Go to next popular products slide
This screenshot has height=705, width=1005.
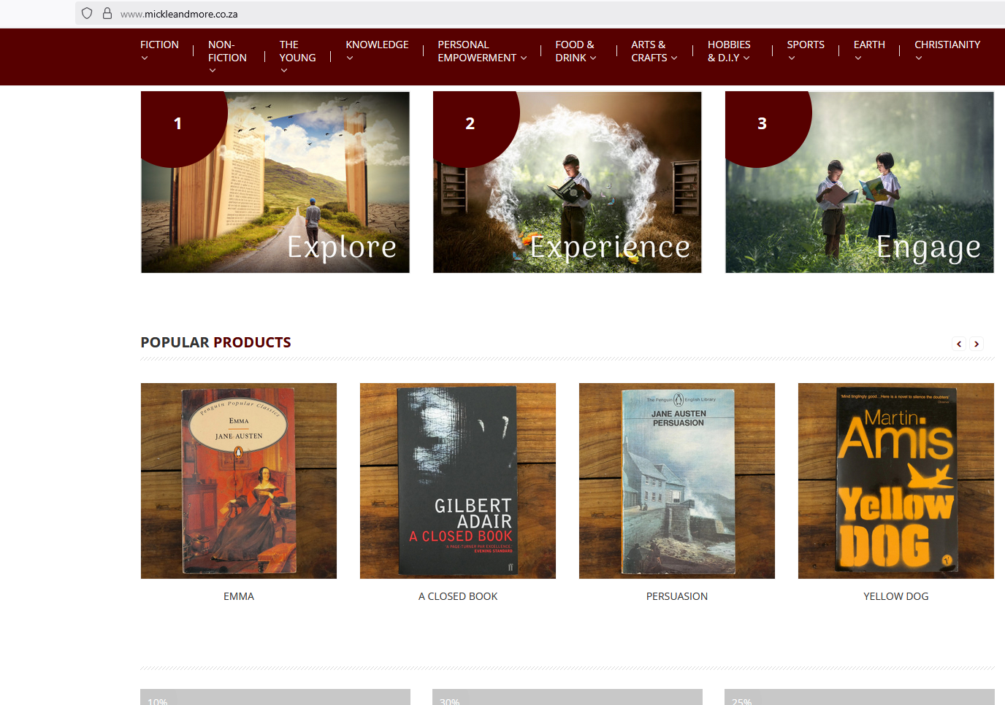click(x=977, y=344)
